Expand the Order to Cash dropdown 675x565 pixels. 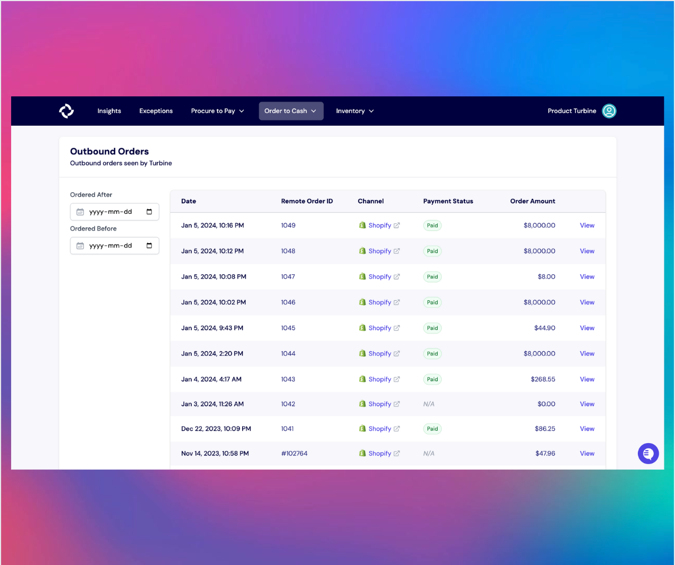[290, 111]
